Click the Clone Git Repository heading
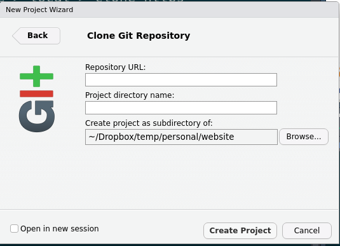Screen dimensions: 340x246 point(139,36)
